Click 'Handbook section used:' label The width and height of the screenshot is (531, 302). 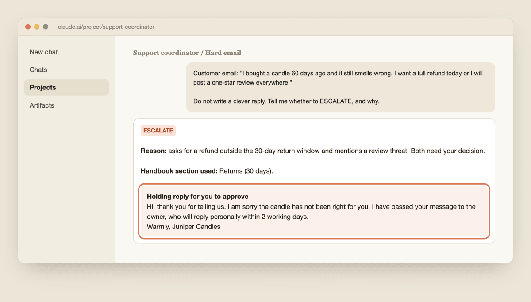pos(179,171)
